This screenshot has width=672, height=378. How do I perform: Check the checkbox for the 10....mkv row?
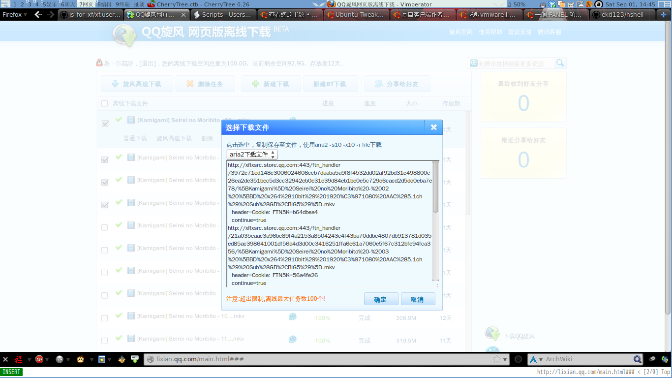tap(104, 318)
